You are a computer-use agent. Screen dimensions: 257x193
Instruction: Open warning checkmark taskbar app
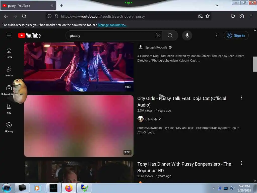[85, 188]
